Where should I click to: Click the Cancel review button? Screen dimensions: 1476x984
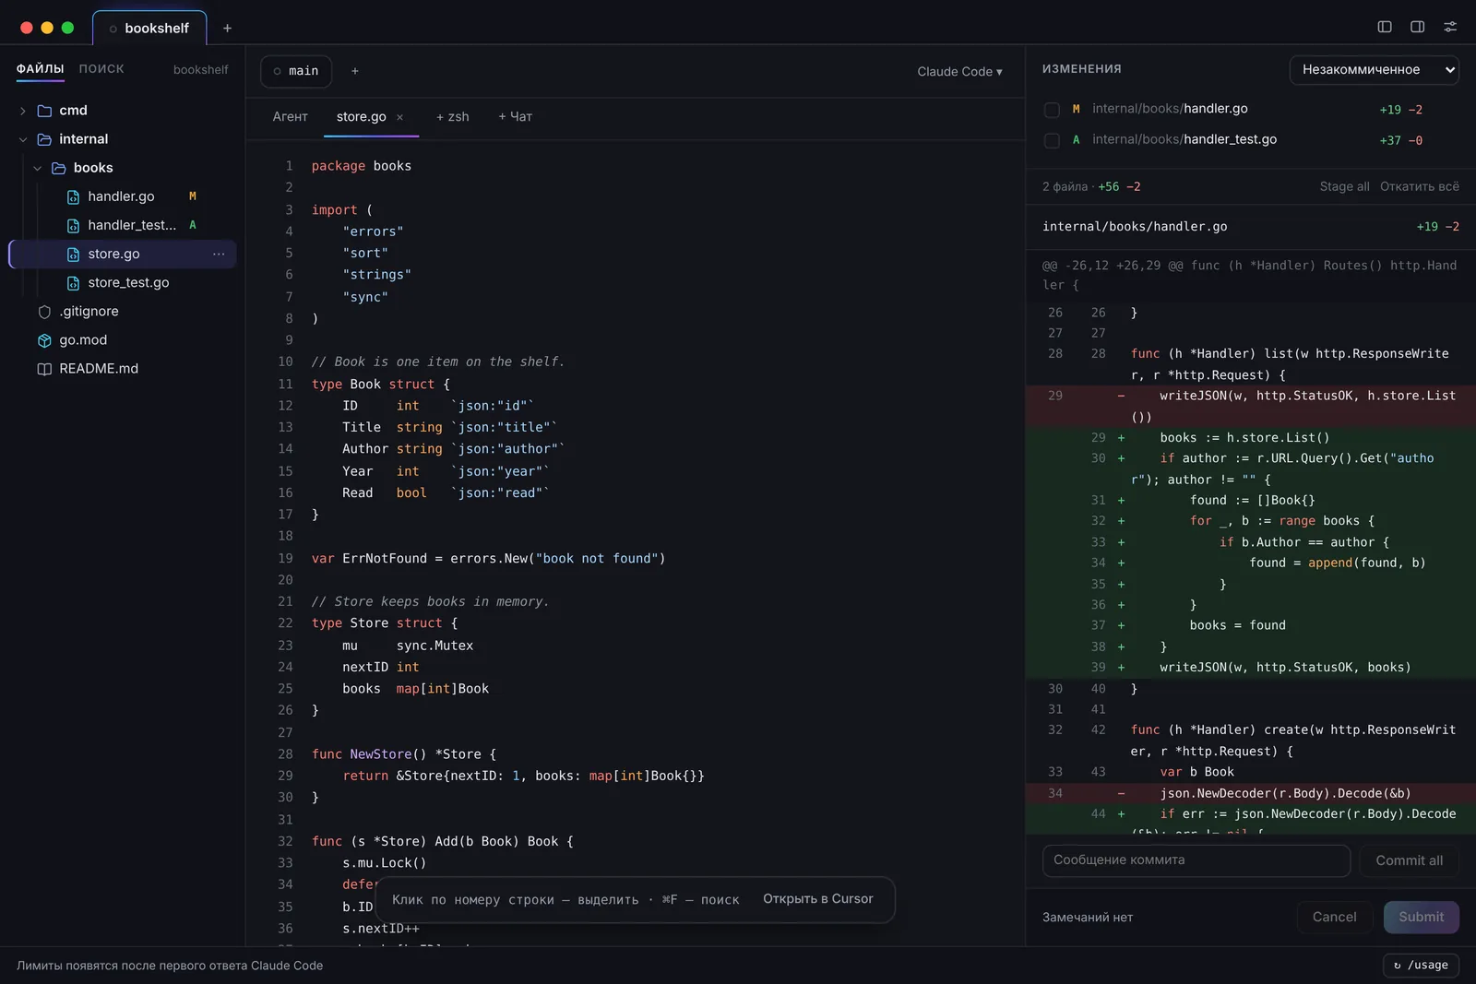[1334, 917]
